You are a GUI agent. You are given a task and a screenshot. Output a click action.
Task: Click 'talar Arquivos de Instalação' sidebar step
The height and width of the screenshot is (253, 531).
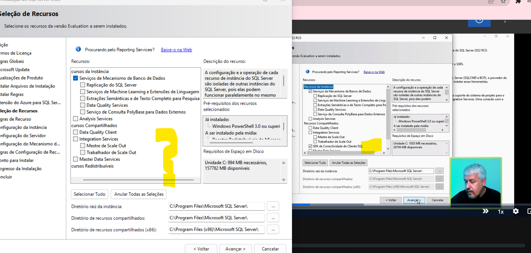click(27, 86)
